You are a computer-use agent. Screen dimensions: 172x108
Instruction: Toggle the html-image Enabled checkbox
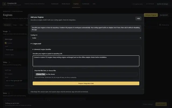6,43
